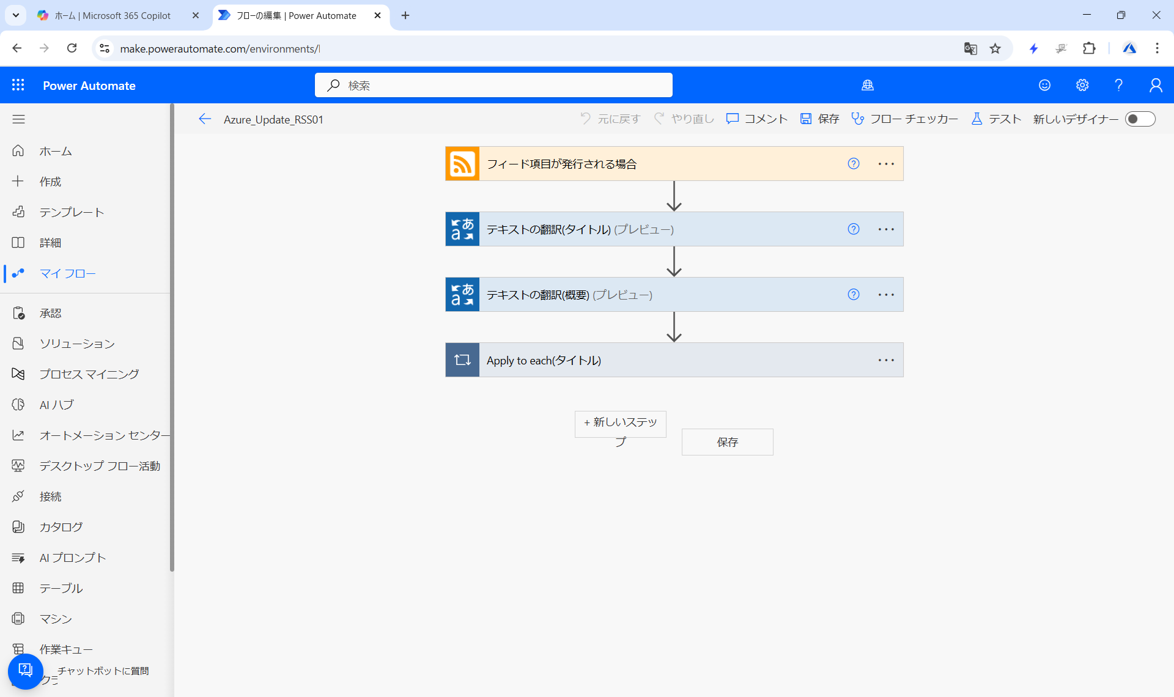Open the ellipsis menu on the feed trigger step
The height and width of the screenshot is (697, 1174).
click(886, 164)
